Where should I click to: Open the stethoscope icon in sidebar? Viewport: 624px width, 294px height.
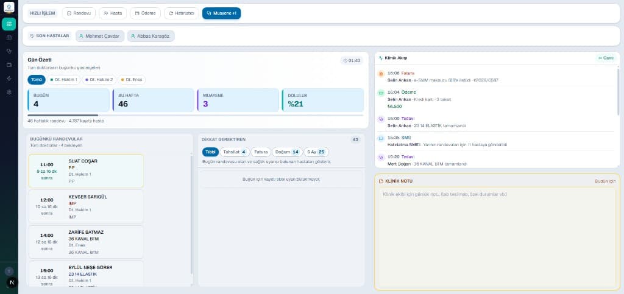point(9,51)
